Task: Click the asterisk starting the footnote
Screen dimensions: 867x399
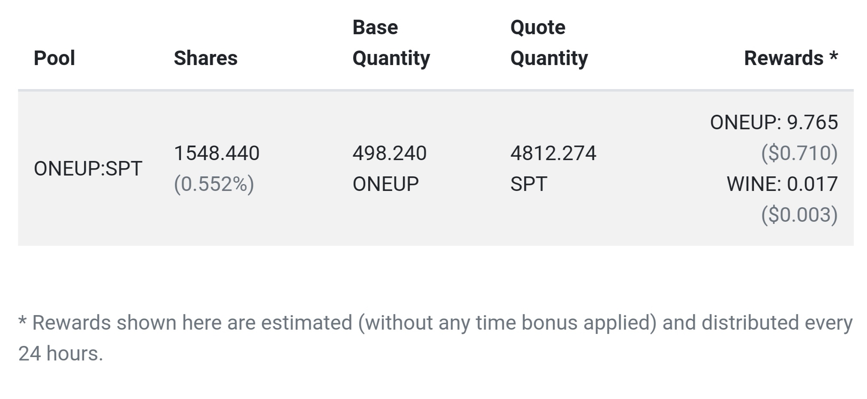Action: (x=23, y=321)
